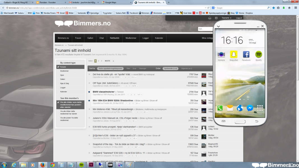Go to the browser home page icon
This screenshot has width=299, height=168.
tap(289, 8)
